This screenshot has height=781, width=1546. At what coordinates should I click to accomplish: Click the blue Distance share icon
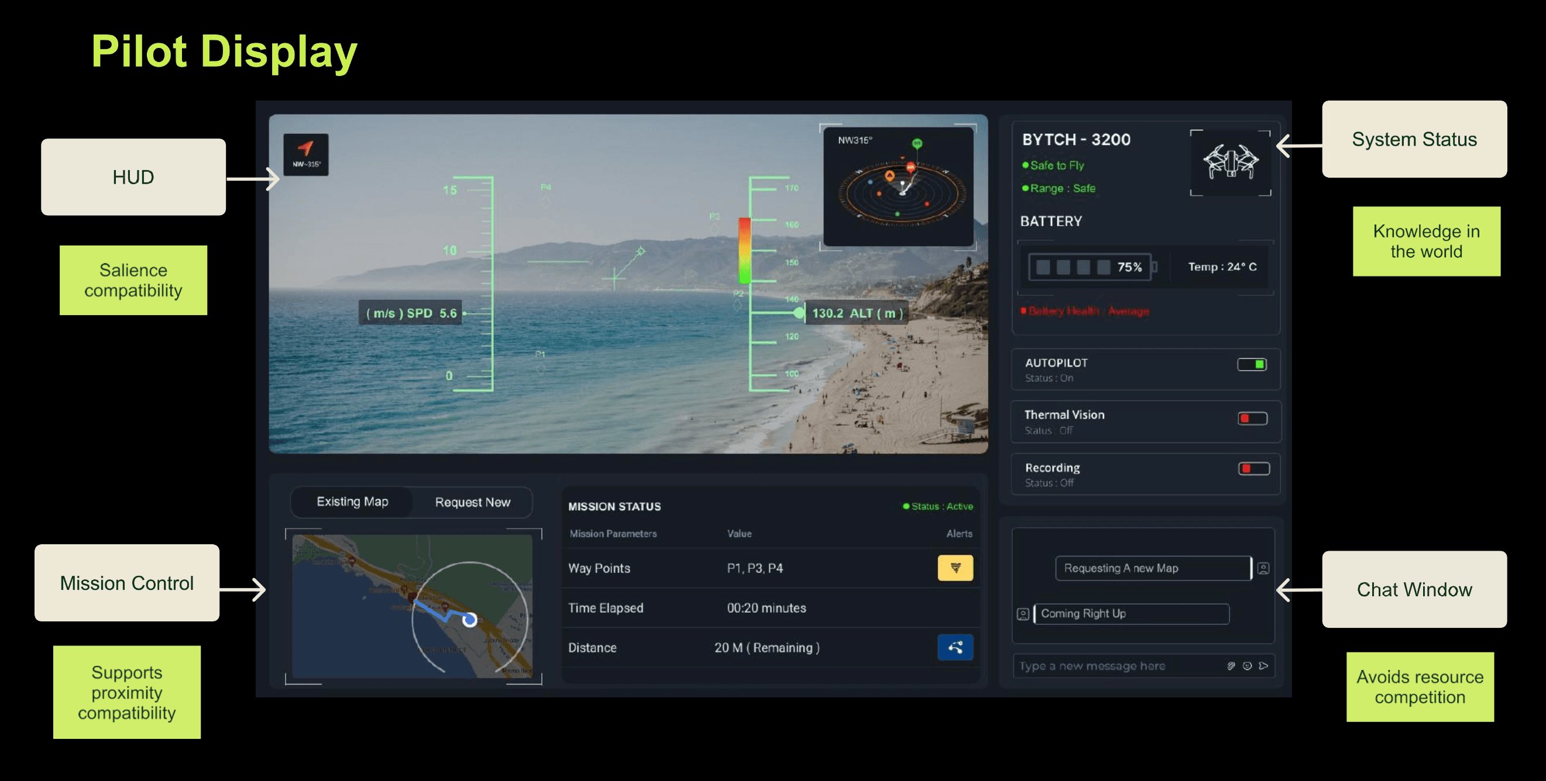(x=955, y=647)
